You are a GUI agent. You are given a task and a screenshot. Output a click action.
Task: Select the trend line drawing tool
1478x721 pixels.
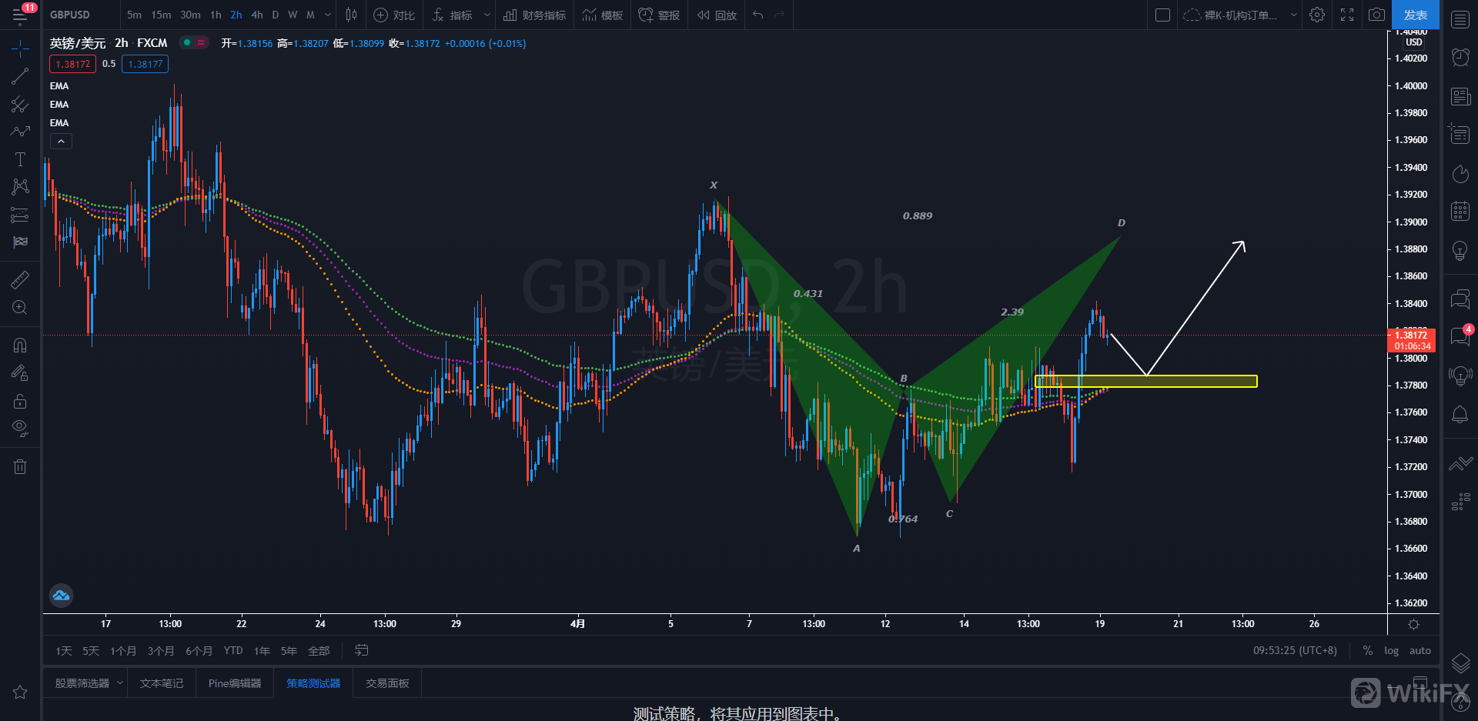click(x=20, y=76)
